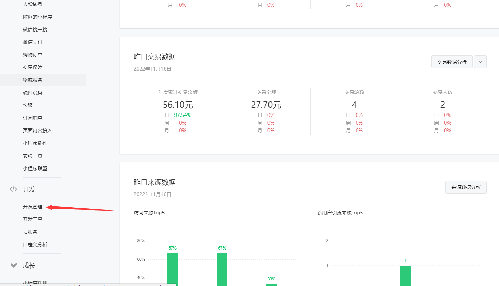
Task: Open 微信支付 menu entry
Action: pyautogui.click(x=33, y=42)
